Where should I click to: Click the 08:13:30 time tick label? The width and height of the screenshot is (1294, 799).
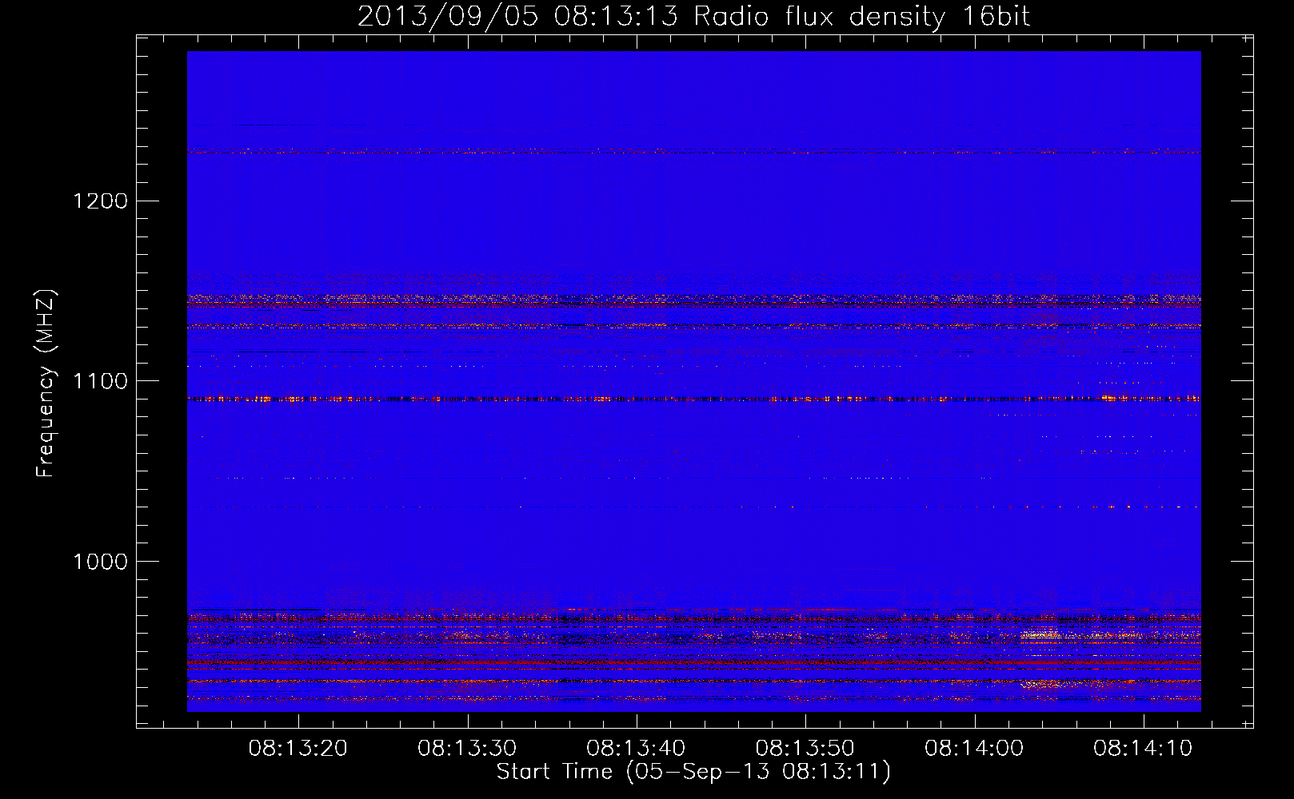pyautogui.click(x=467, y=749)
